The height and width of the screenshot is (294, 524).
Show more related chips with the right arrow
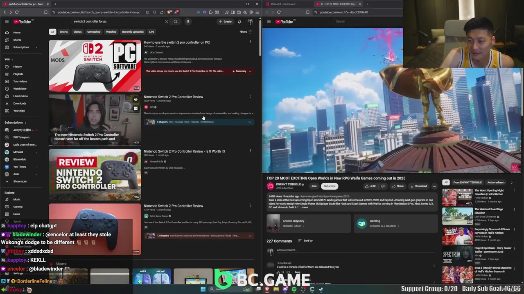click(x=511, y=183)
